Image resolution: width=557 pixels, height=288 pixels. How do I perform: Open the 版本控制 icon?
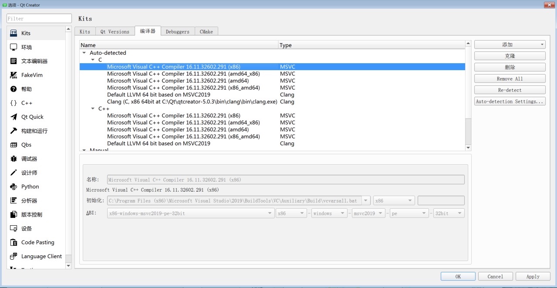click(x=14, y=214)
